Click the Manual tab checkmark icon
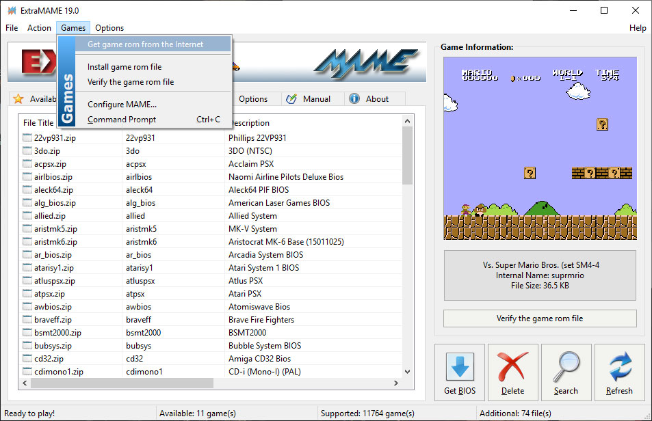This screenshot has width=652, height=421. point(291,99)
